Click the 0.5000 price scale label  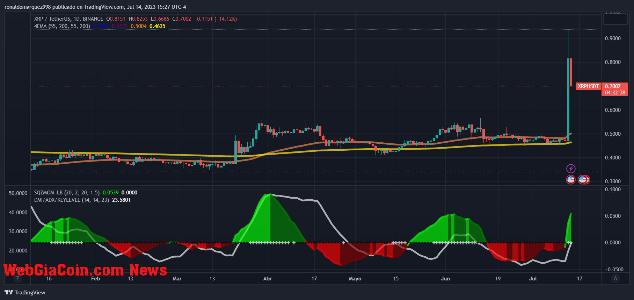[x=613, y=134]
